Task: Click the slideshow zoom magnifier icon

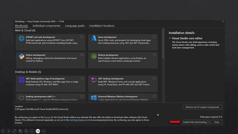Action: 26,131
